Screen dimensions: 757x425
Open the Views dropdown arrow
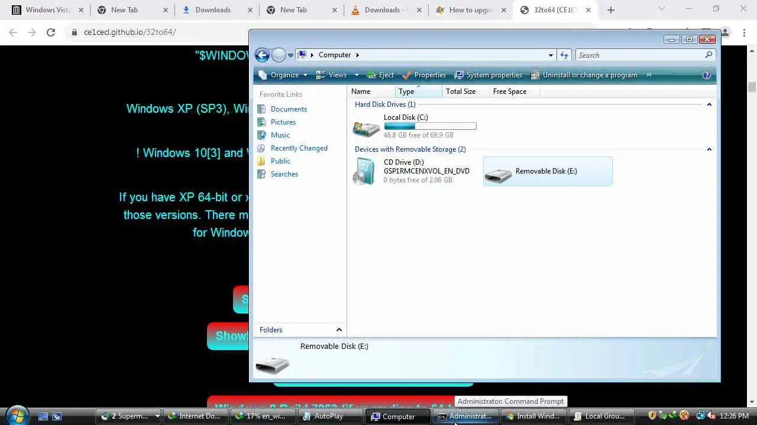357,75
